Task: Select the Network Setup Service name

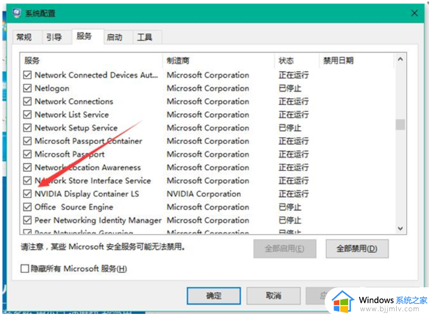Action: click(x=76, y=128)
